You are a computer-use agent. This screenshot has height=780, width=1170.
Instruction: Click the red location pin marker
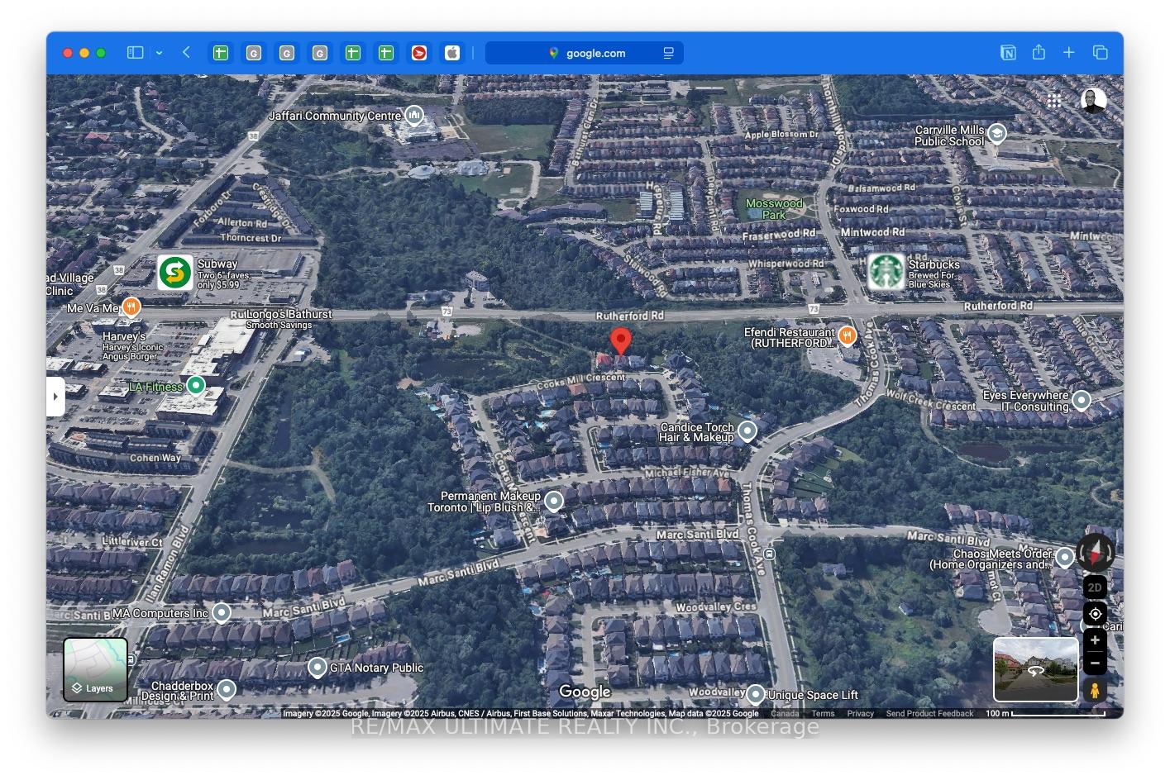[x=621, y=341]
